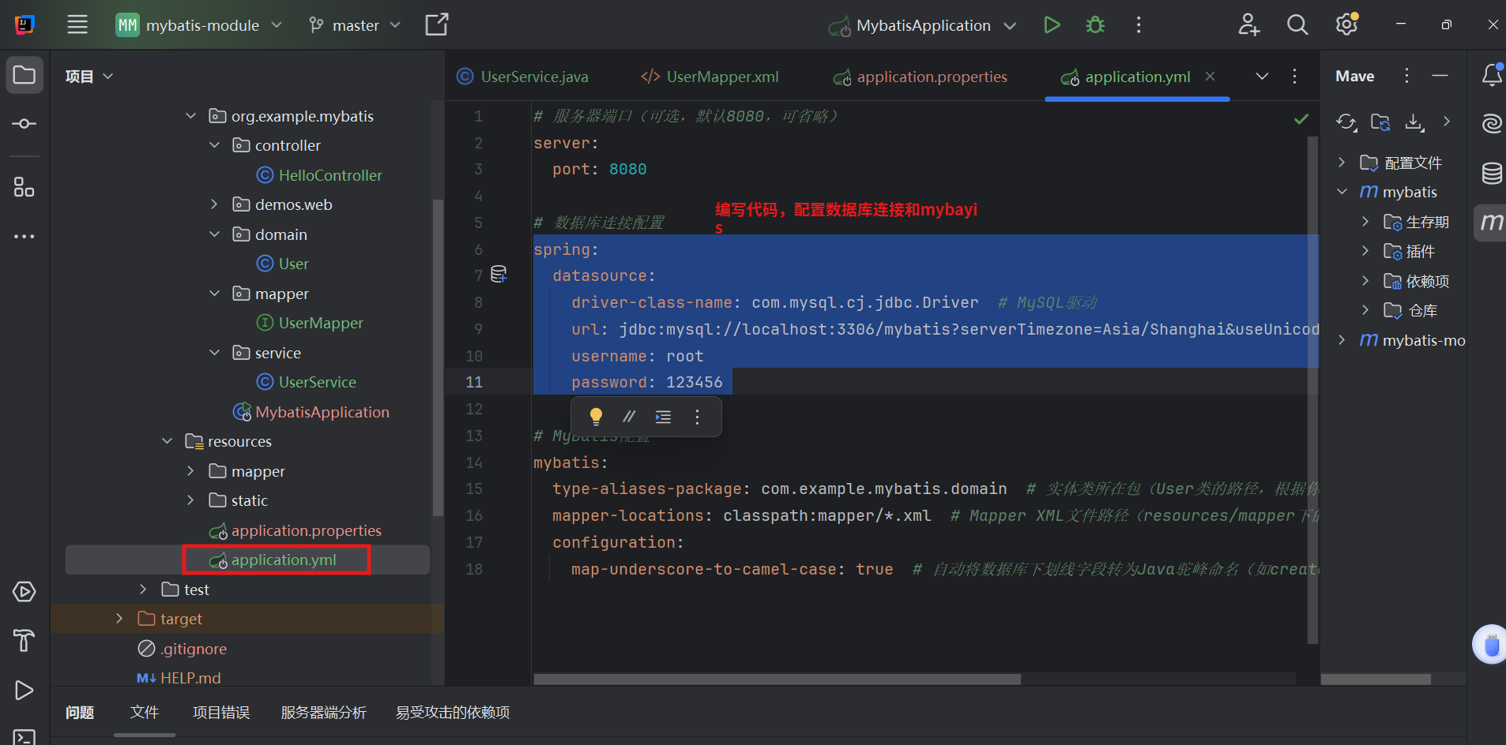Open the master branch dropdown

[355, 25]
